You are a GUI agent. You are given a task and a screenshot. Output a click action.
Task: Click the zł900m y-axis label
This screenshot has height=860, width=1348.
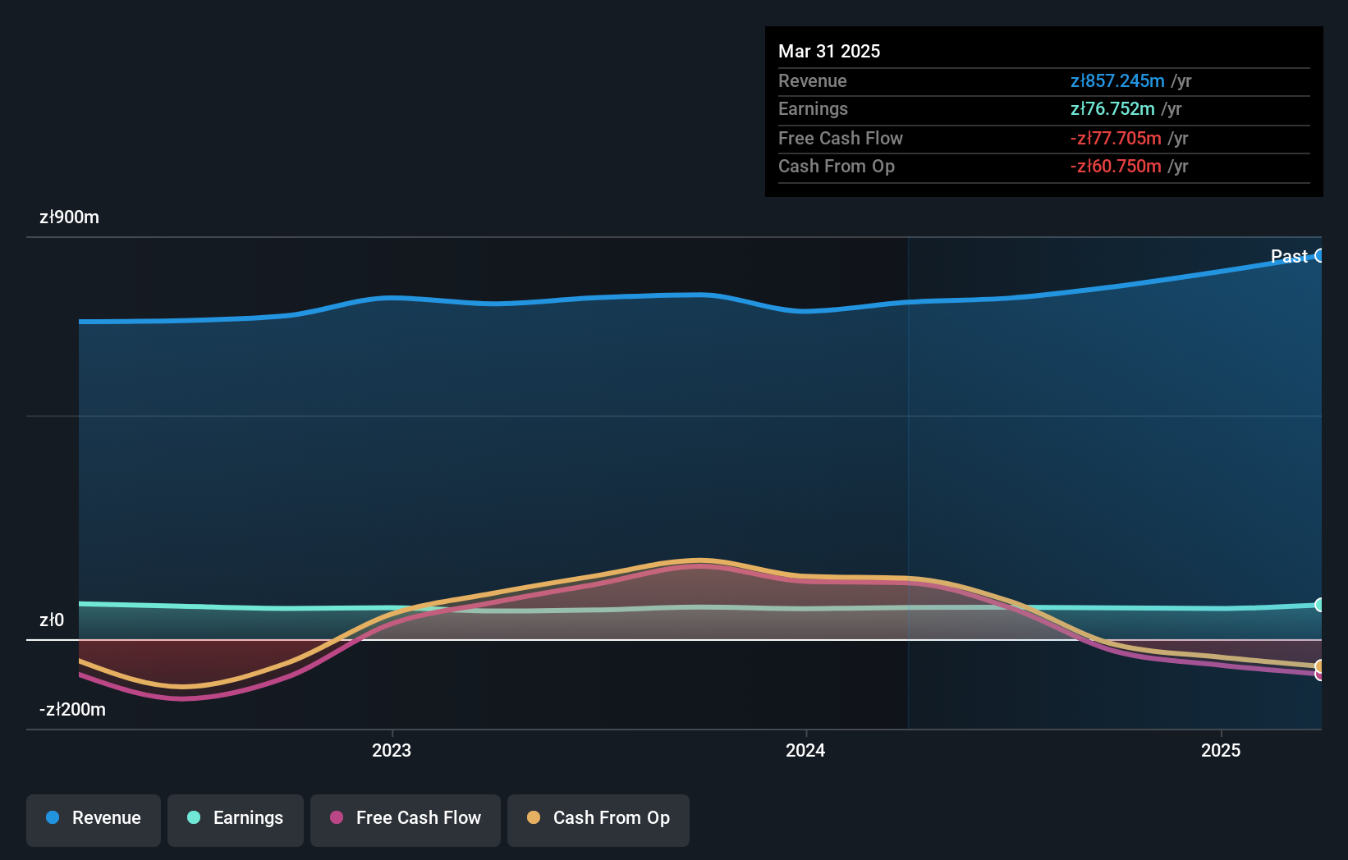point(70,217)
